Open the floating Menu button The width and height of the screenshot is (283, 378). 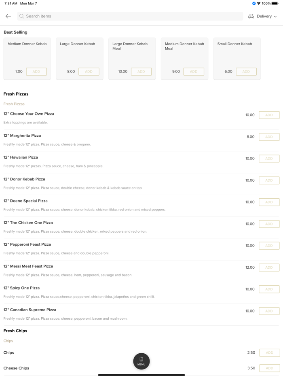[141, 361]
